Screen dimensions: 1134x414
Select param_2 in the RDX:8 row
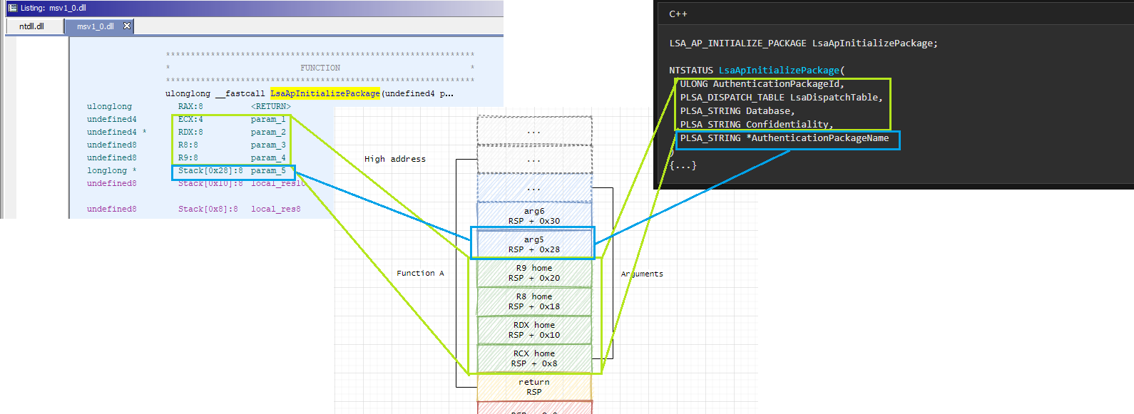coord(268,132)
